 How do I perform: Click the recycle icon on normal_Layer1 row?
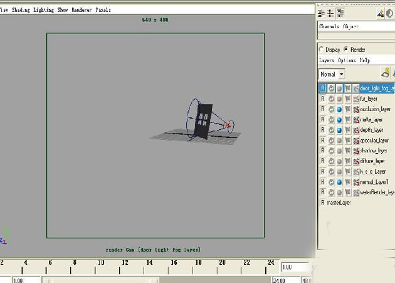[331, 182]
